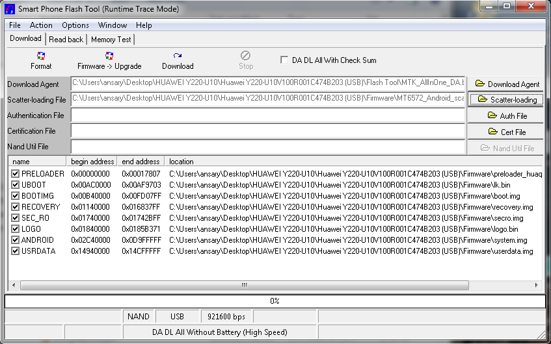551x344 pixels.
Task: Click the Download arrow icon
Action: point(178,56)
